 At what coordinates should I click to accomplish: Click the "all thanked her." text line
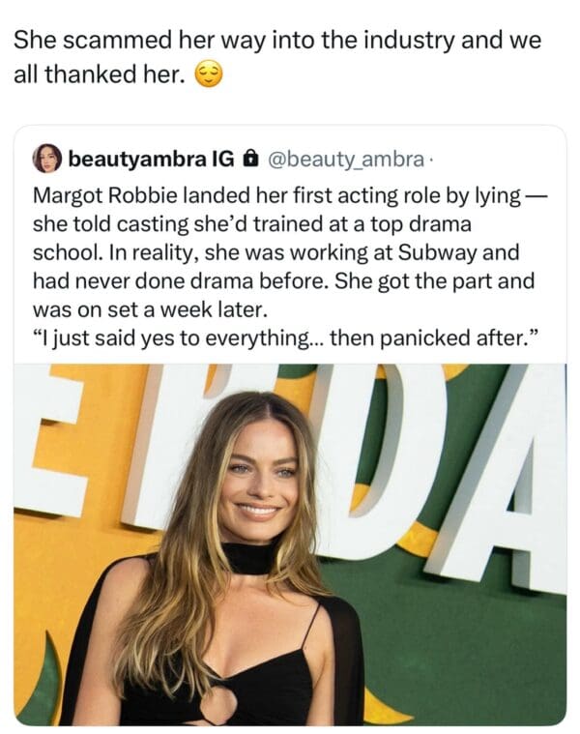click(97, 75)
